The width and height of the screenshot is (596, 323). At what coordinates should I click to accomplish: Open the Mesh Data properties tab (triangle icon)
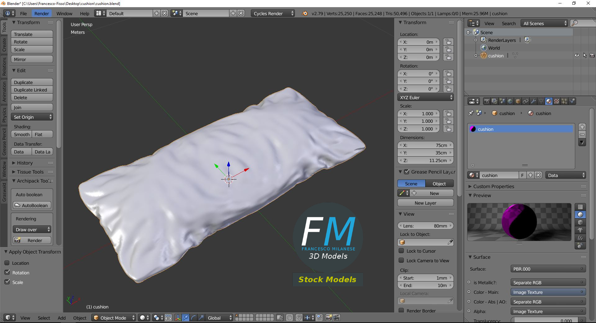point(541,101)
